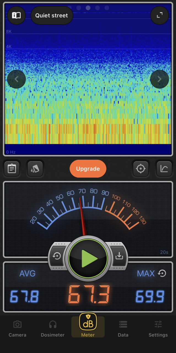This screenshot has width=176, height=353.
Task: Open the curve graph icon
Action: [164, 169]
